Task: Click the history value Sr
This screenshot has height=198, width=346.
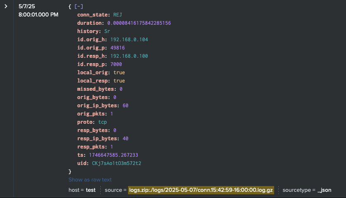Action: tap(107, 31)
